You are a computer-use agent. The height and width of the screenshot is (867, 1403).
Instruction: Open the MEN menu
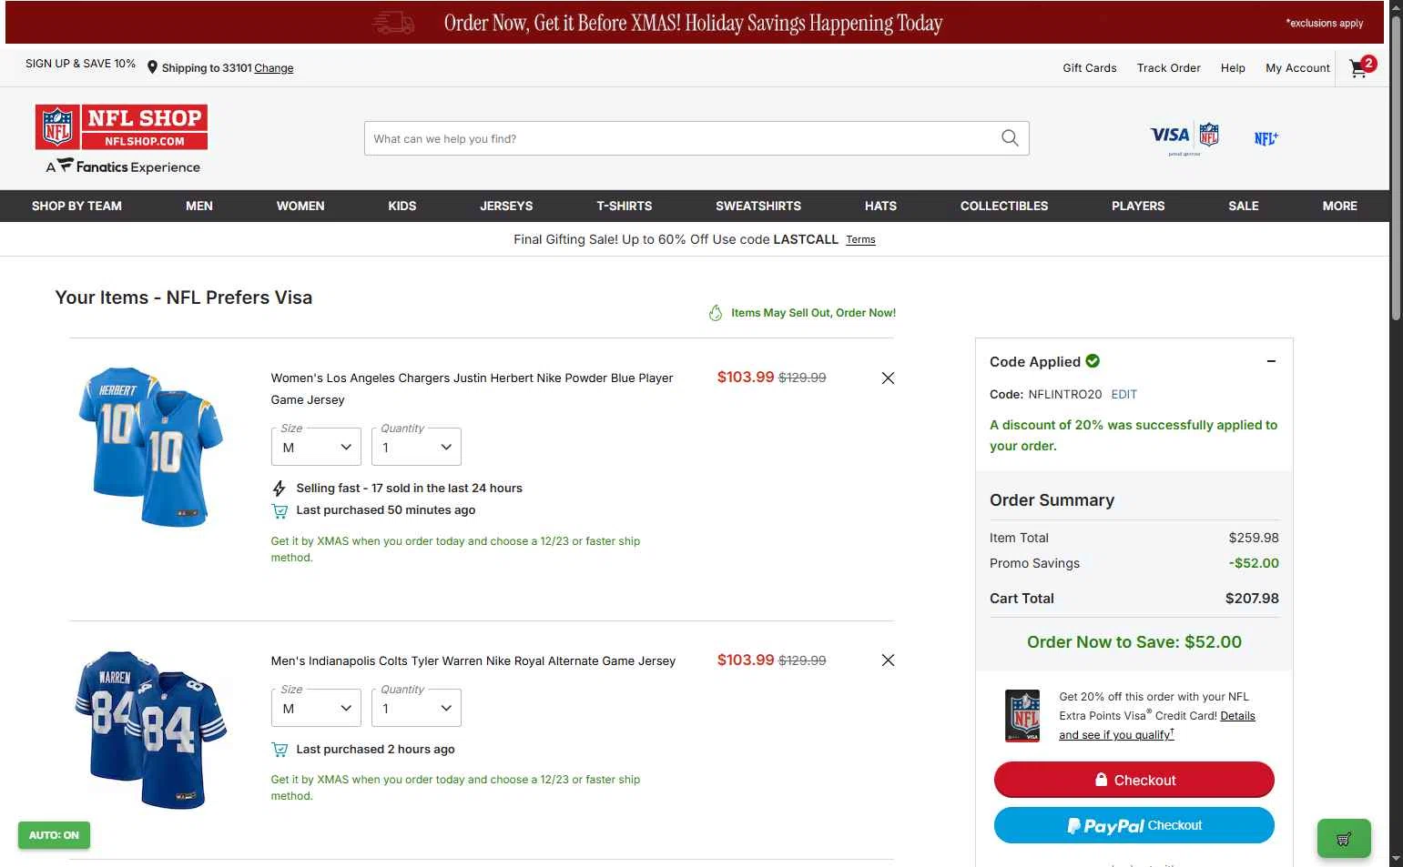click(199, 207)
